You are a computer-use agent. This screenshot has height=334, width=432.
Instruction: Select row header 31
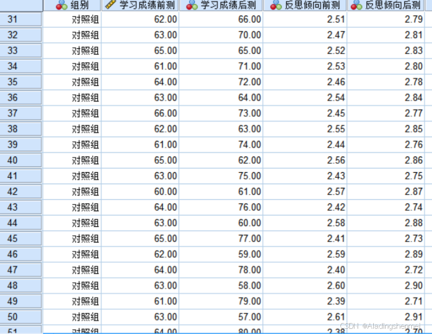(x=21, y=19)
